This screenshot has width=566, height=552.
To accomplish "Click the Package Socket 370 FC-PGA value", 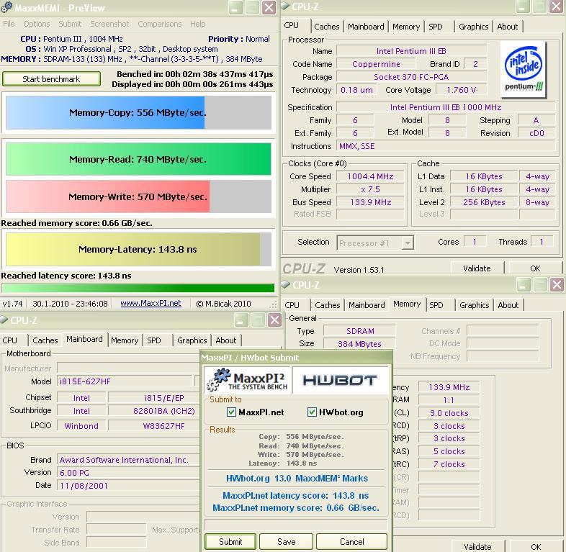I will pos(411,77).
